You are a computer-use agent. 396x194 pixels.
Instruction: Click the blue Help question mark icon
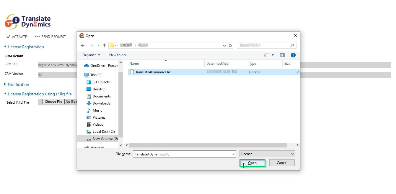coord(293,55)
